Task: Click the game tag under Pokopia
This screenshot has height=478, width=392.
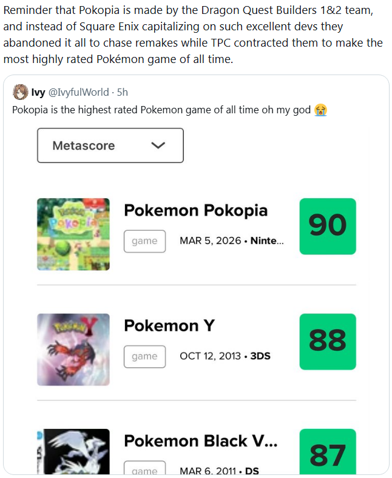Action: click(x=144, y=241)
